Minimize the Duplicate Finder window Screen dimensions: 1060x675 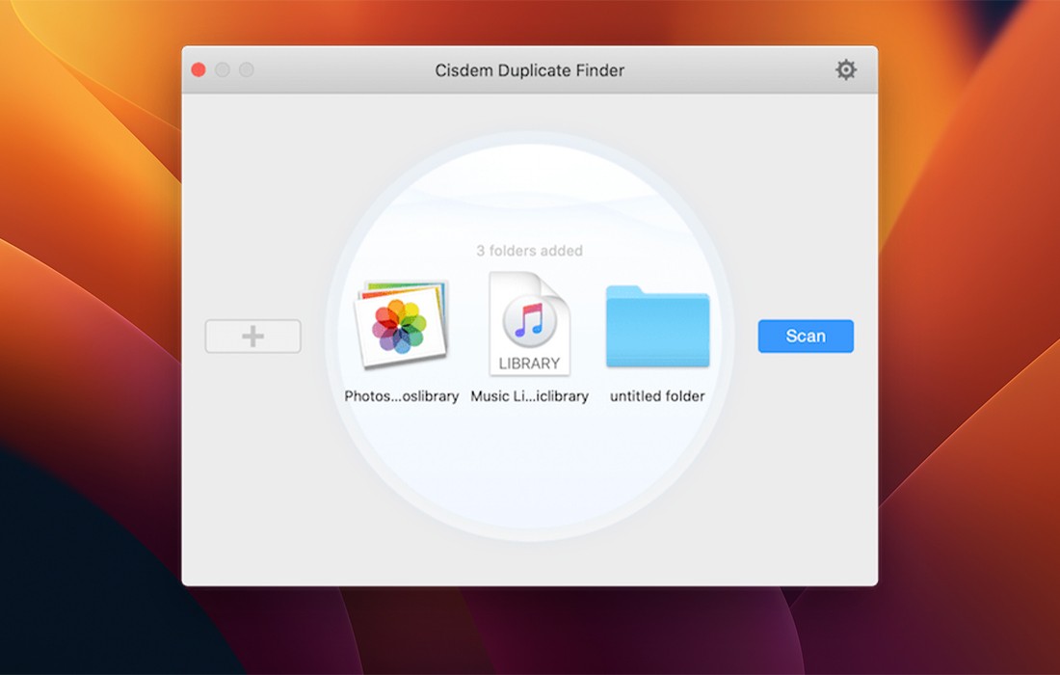point(223,70)
